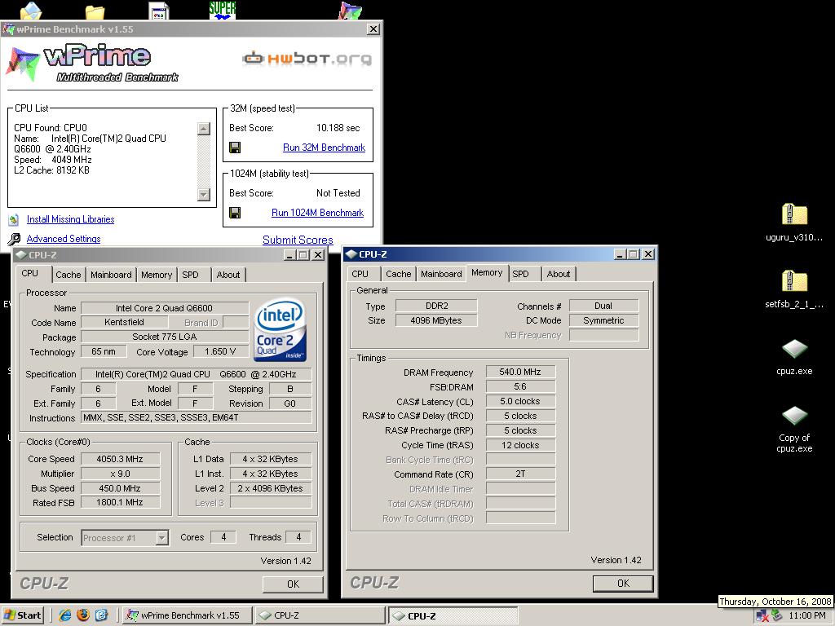
Task: Close the wPrime Benchmark window
Action: point(373,29)
